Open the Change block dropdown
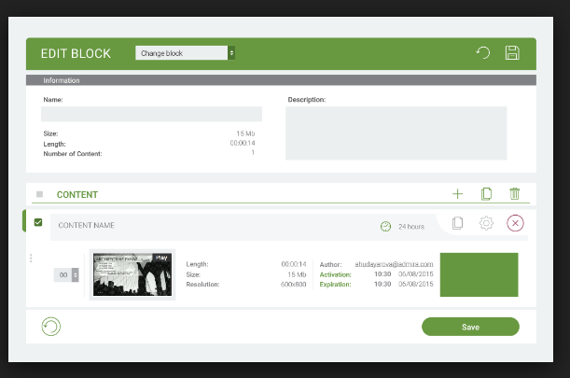This screenshot has height=378, width=570. pos(185,53)
